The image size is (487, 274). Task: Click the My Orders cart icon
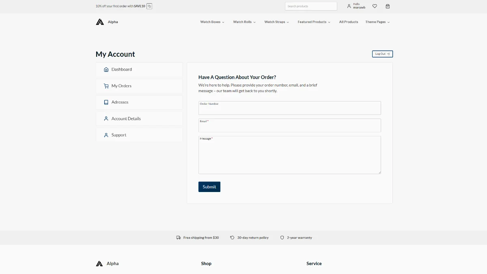[x=106, y=86]
